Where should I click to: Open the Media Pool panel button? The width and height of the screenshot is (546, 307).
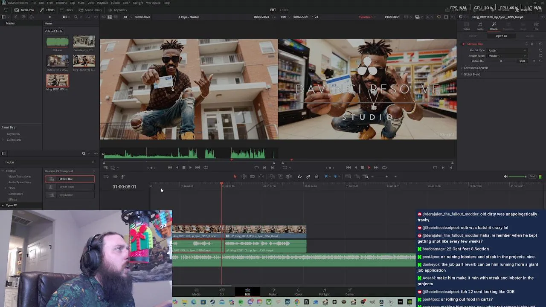pyautogui.click(x=25, y=10)
